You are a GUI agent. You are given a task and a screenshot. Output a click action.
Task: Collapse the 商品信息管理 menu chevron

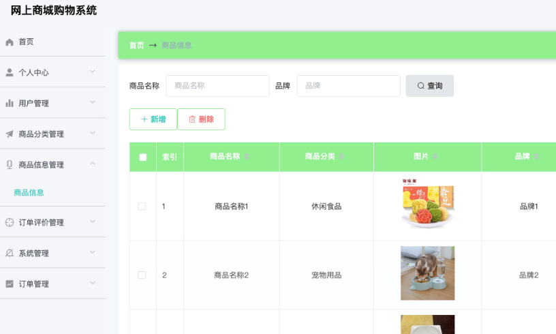93,164
